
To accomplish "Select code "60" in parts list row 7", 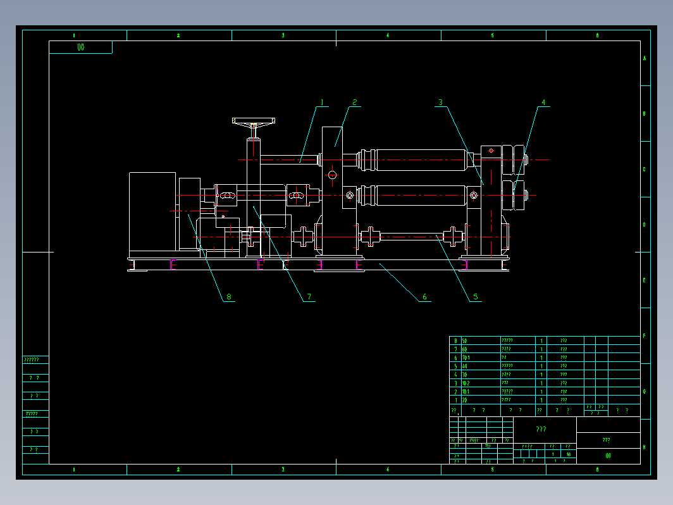I will (464, 349).
